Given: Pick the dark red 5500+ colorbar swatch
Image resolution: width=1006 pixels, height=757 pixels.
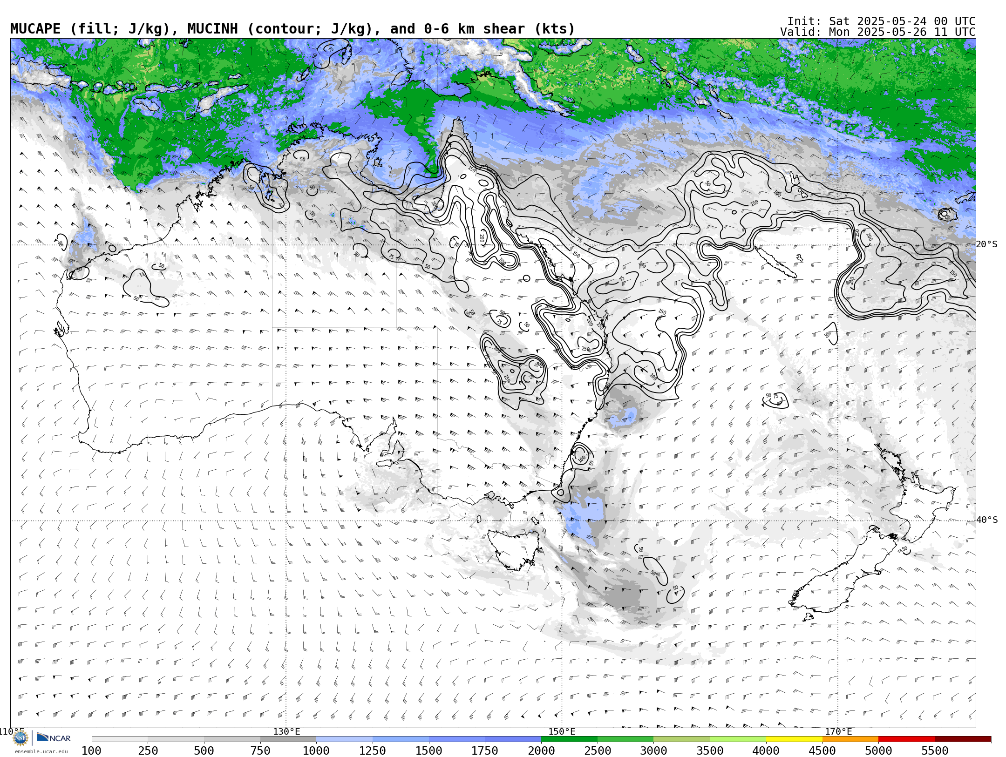Looking at the screenshot, I should 963,739.
